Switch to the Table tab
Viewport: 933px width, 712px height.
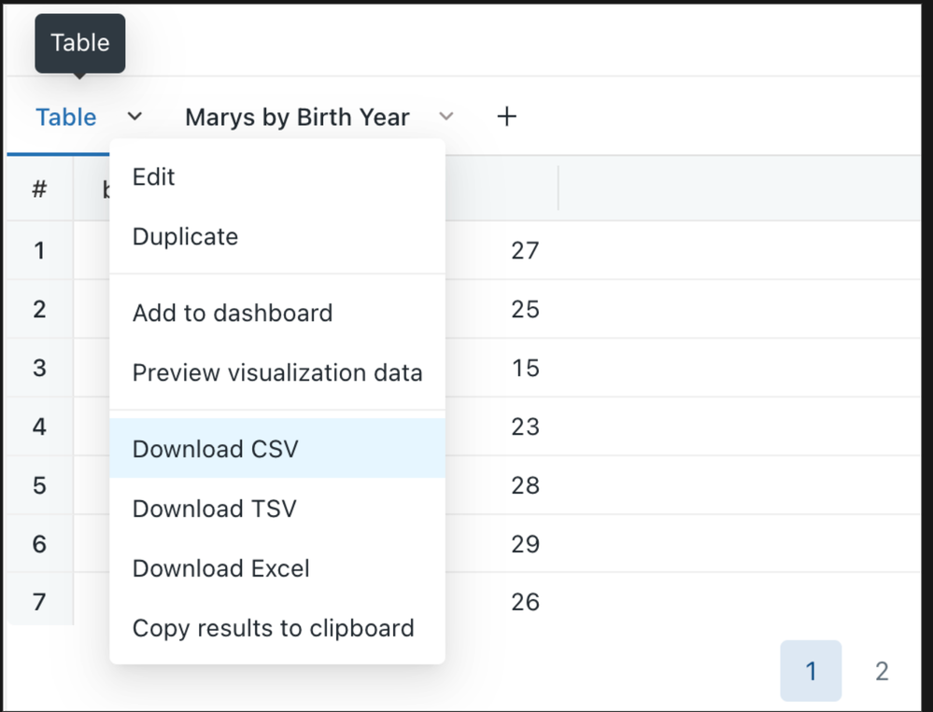(66, 118)
